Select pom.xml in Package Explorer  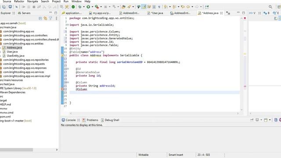click(x=5, y=117)
